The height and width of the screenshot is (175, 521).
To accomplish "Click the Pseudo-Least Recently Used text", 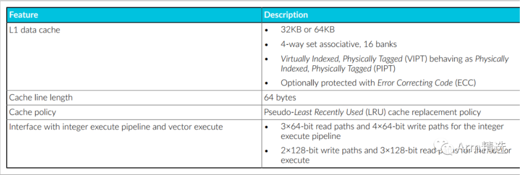I will pyautogui.click(x=314, y=112).
